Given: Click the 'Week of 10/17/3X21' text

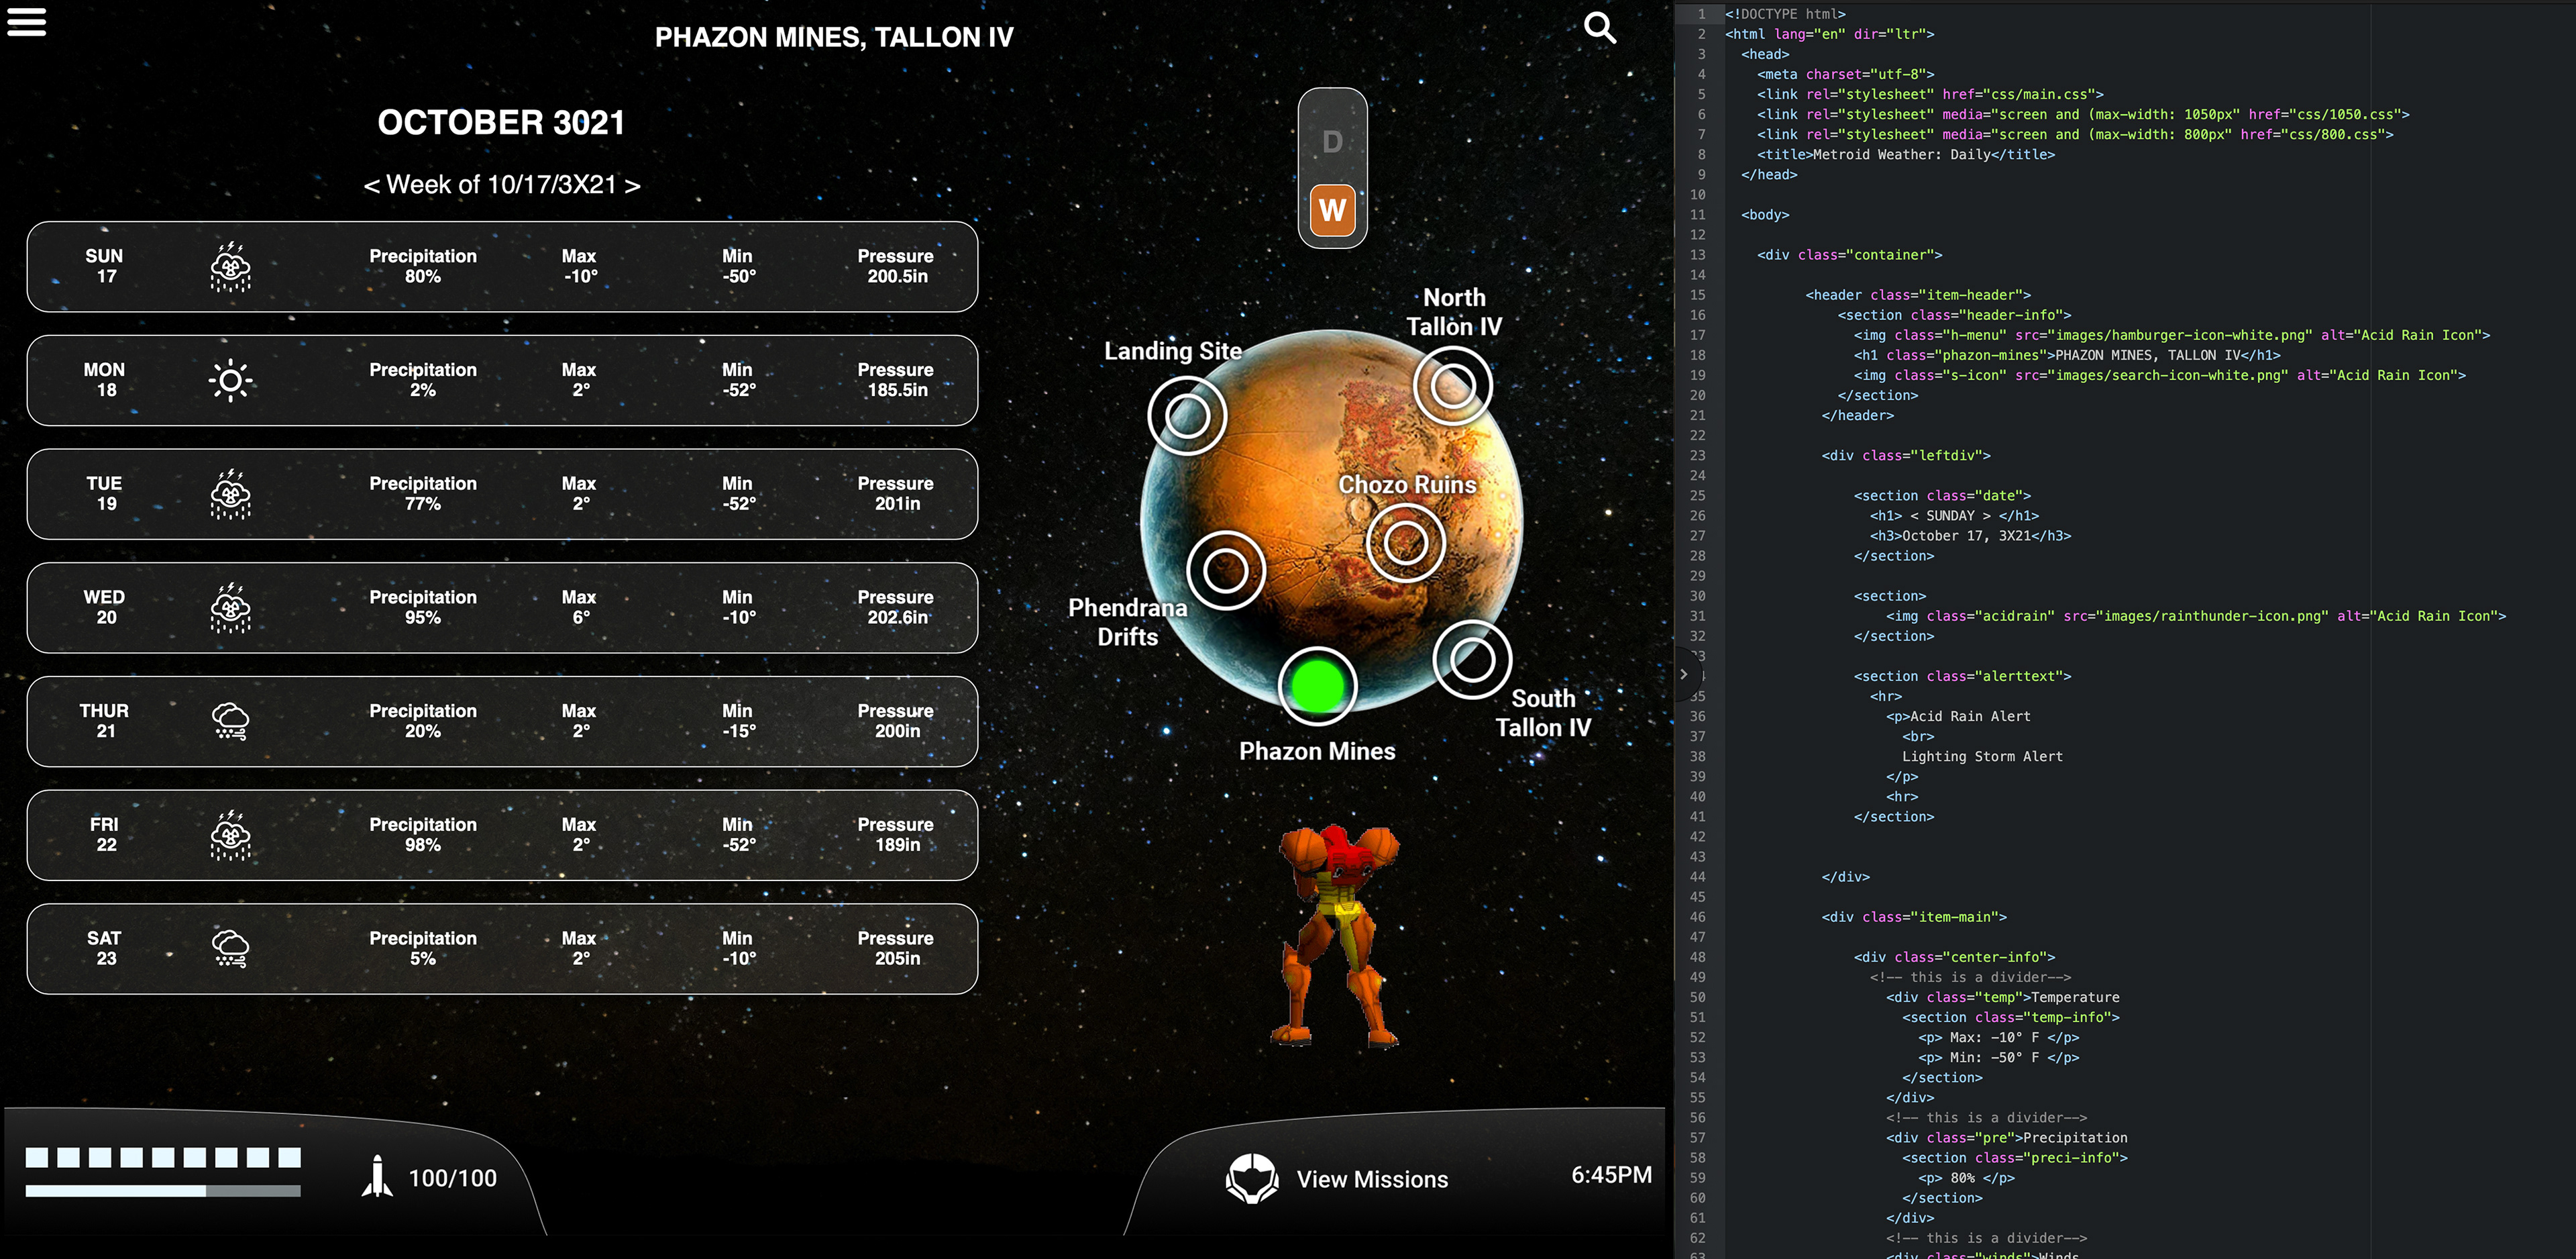Looking at the screenshot, I should (501, 185).
